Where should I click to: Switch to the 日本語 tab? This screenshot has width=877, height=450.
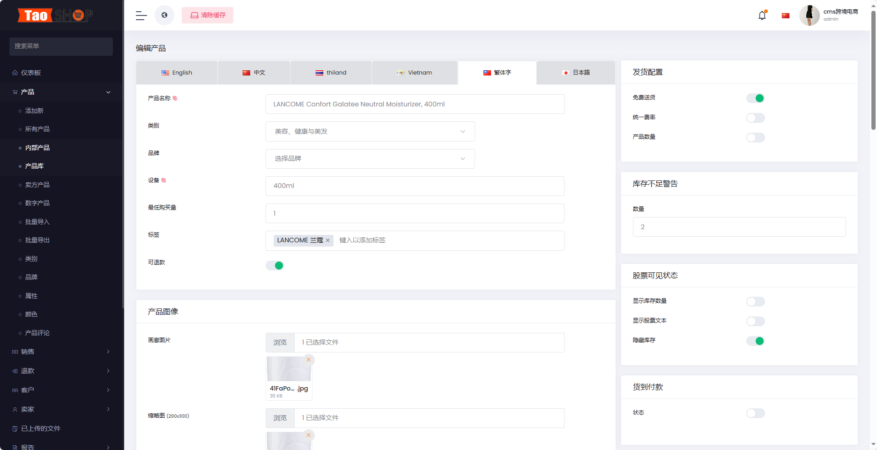point(576,73)
